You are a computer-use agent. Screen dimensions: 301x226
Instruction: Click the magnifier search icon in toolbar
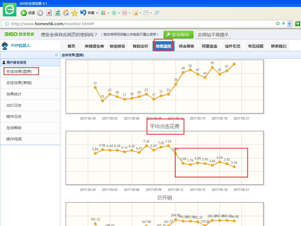click(x=157, y=13)
